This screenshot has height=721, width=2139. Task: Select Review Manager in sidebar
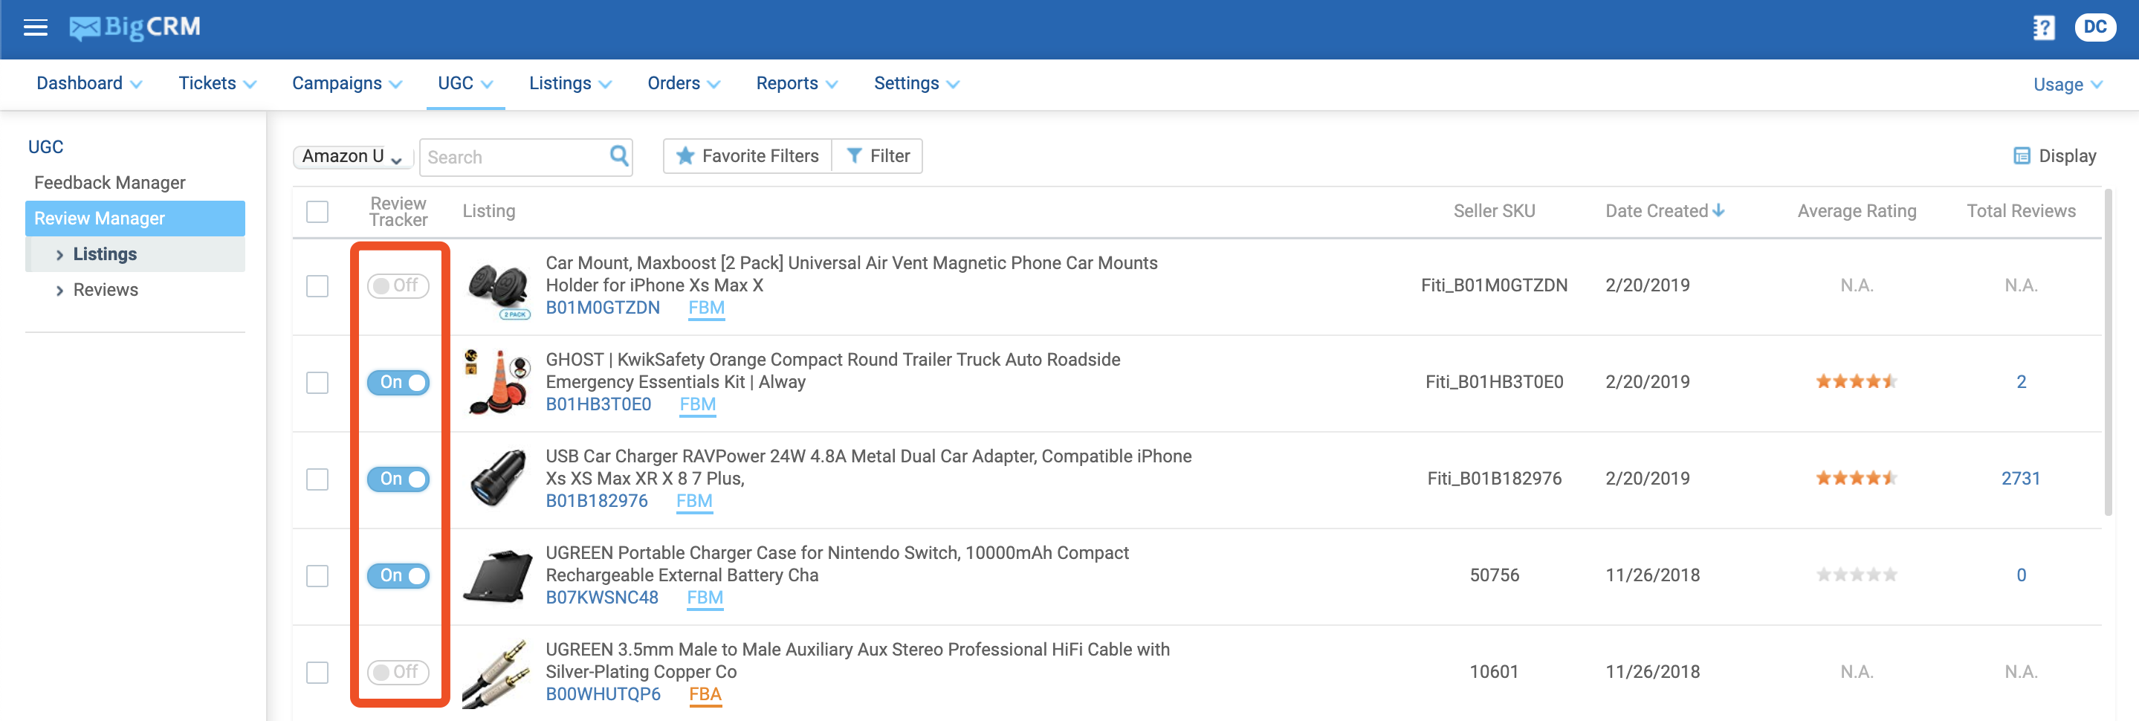pos(135,219)
